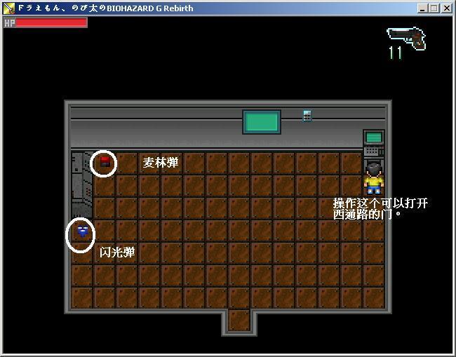The height and width of the screenshot is (357, 456).
Task: Click the equipped handgun weapon icon
Action: (x=407, y=38)
